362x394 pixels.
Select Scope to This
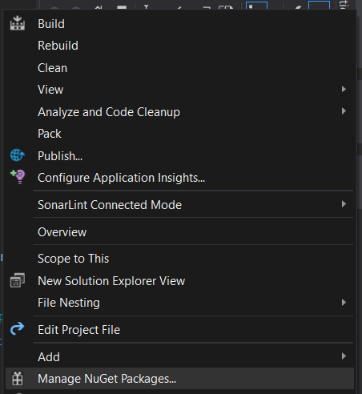click(74, 259)
